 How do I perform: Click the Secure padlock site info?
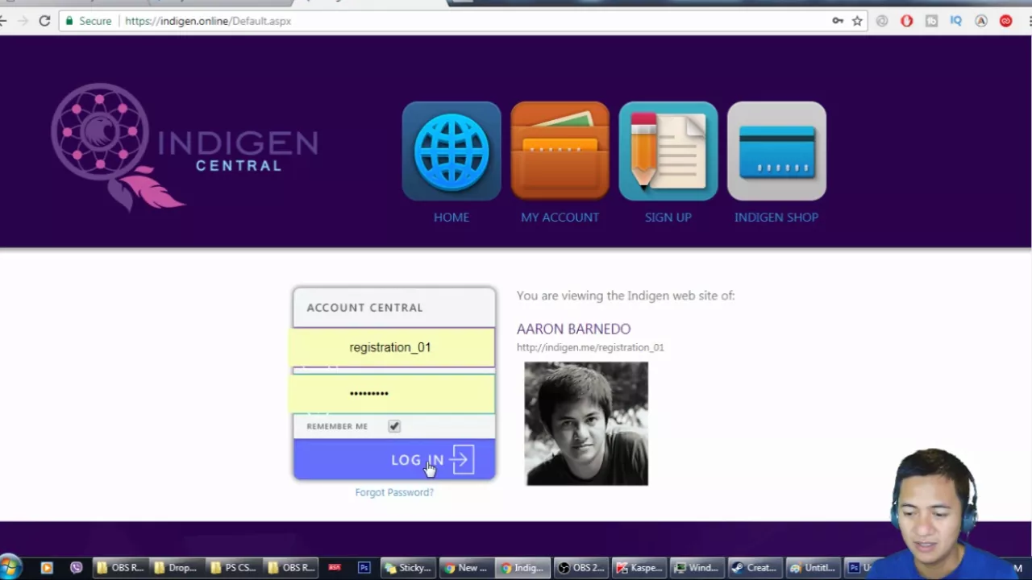coord(88,21)
